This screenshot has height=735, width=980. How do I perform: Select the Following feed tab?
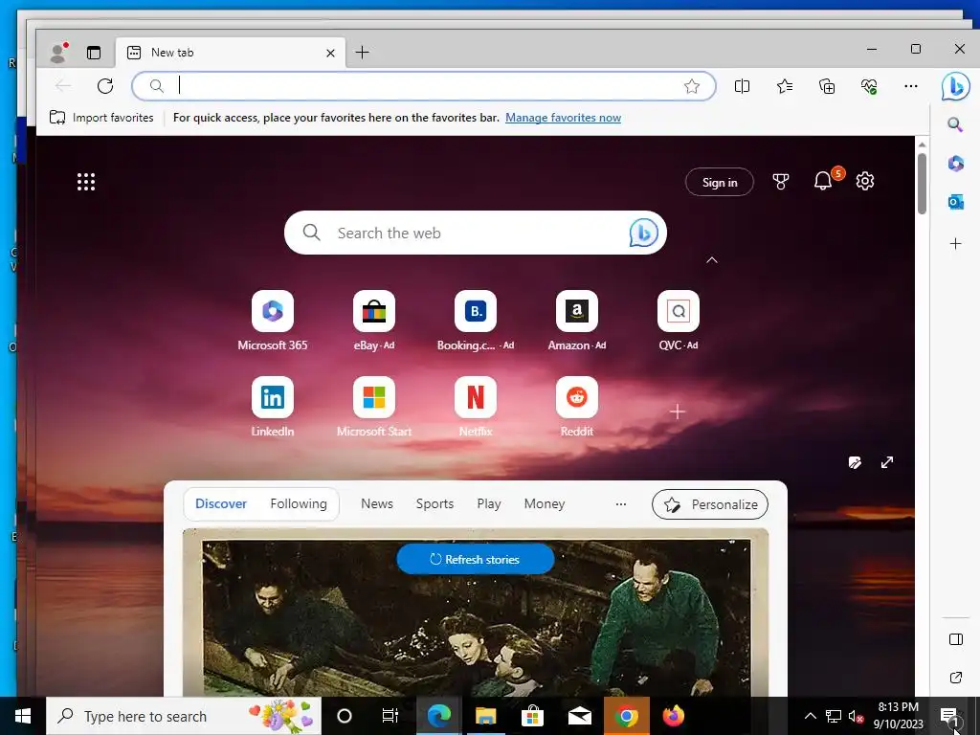tap(299, 503)
